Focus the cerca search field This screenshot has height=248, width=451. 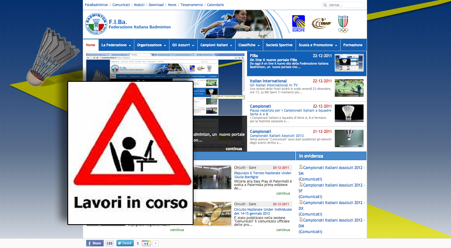pos(343,5)
